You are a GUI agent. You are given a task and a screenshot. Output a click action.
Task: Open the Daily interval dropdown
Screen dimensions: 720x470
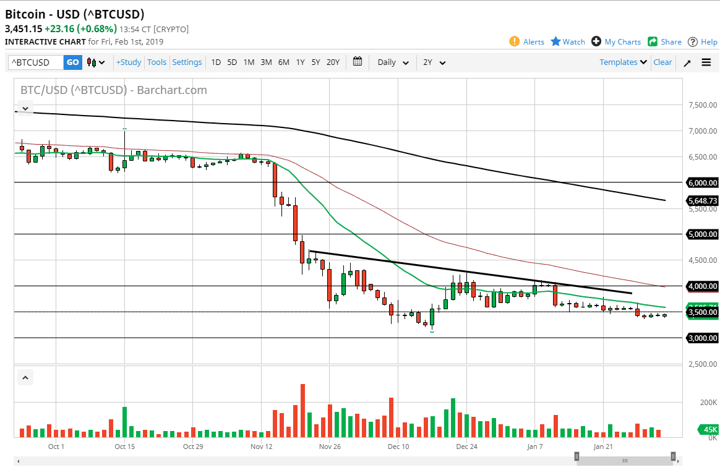392,62
